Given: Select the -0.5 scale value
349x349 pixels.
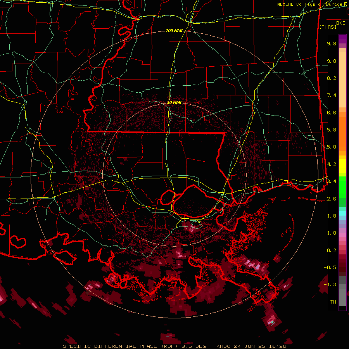Looking at the screenshot, I should click(x=330, y=267).
